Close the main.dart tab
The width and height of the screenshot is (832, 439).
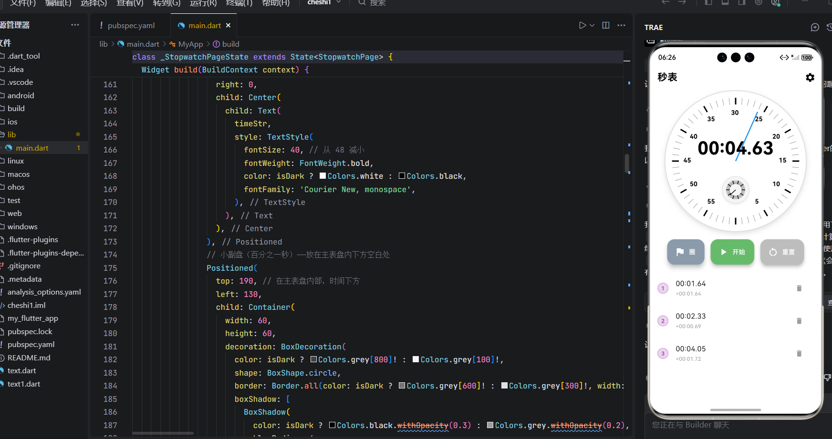click(228, 25)
